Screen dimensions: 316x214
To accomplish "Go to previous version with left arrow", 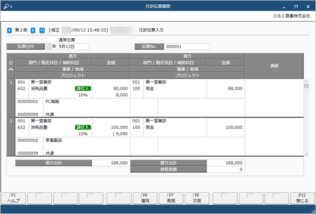I will (x=9, y=30).
